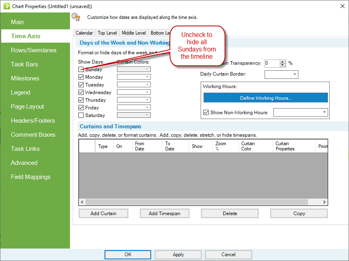This screenshot has height=261, width=349.
Task: Click the Delete button
Action: point(230,213)
